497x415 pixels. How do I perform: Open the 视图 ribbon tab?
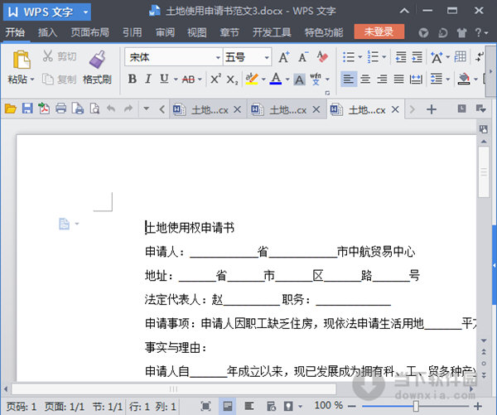197,32
